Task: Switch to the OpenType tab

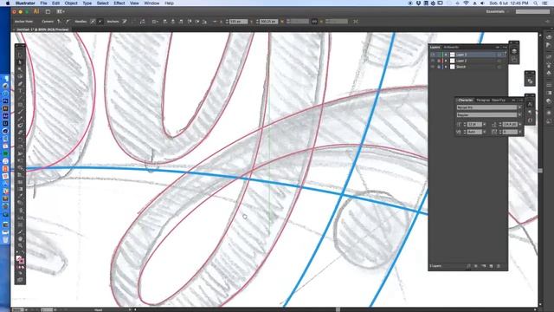Action: click(499, 101)
